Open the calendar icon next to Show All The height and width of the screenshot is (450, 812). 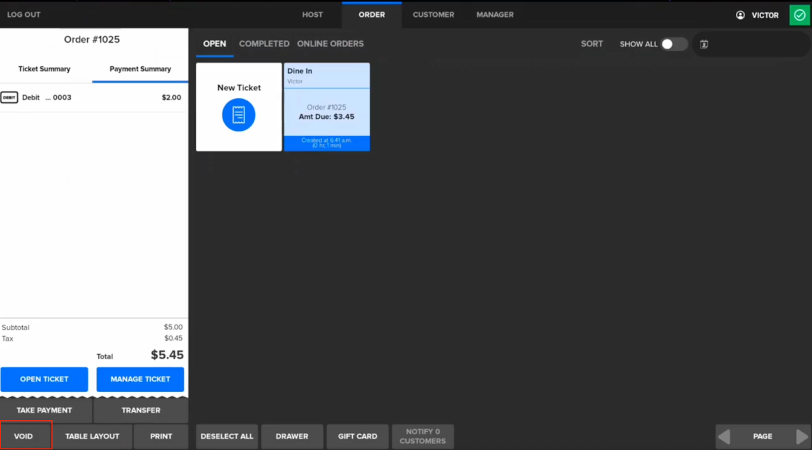704,44
